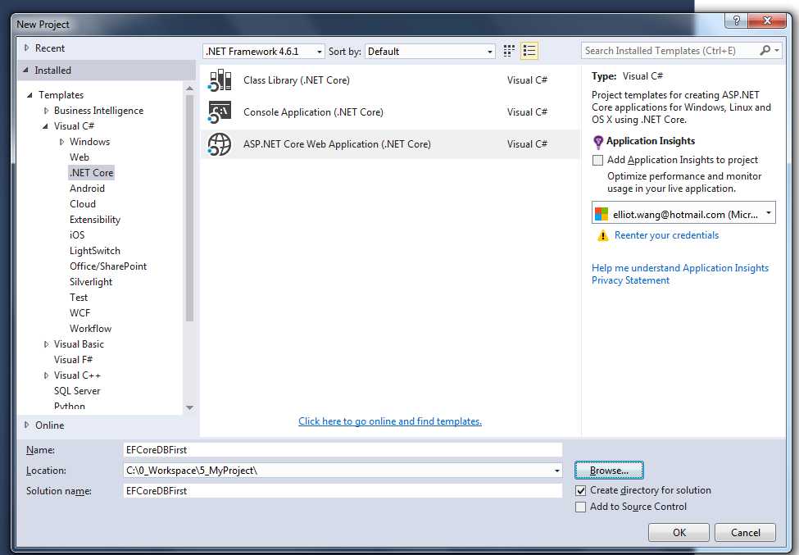Image resolution: width=799 pixels, height=555 pixels.
Task: Open the find templates online link
Action: (390, 421)
